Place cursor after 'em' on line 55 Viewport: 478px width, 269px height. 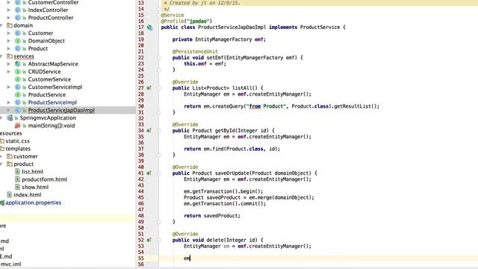click(190, 259)
